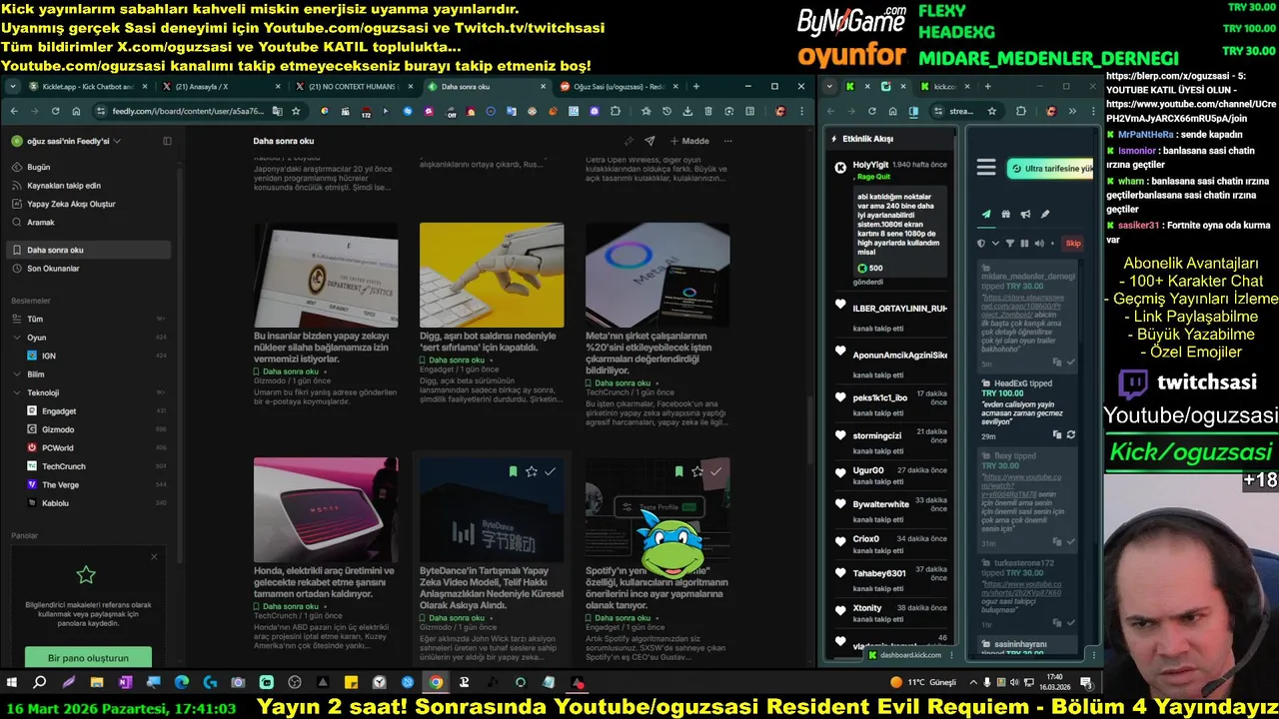Reload the Feedly page
Viewport: 1279px width, 719px height.
pos(58,111)
